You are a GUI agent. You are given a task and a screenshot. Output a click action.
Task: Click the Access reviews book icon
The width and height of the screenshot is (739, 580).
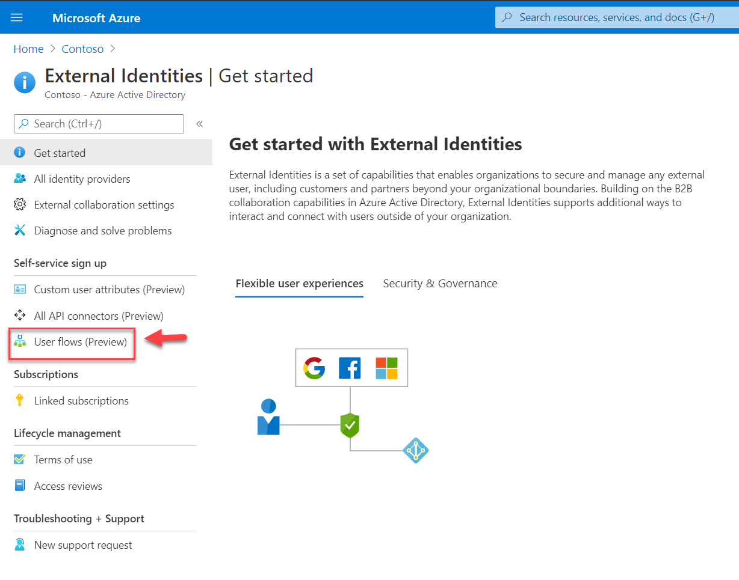coord(20,486)
